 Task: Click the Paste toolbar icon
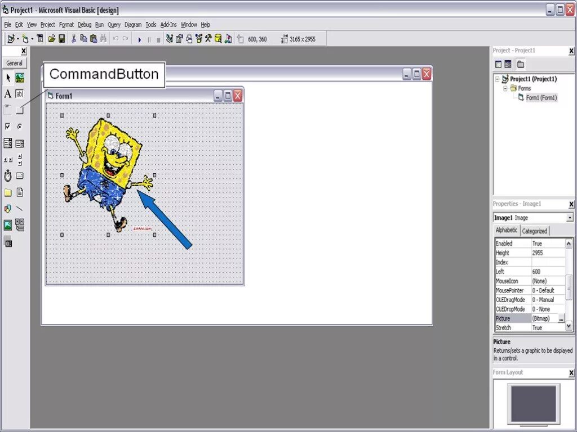coord(94,39)
